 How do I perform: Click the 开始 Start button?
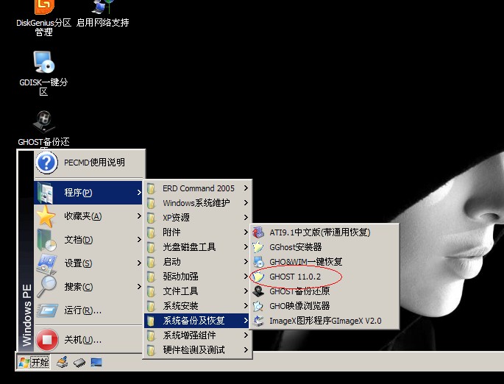click(x=33, y=363)
